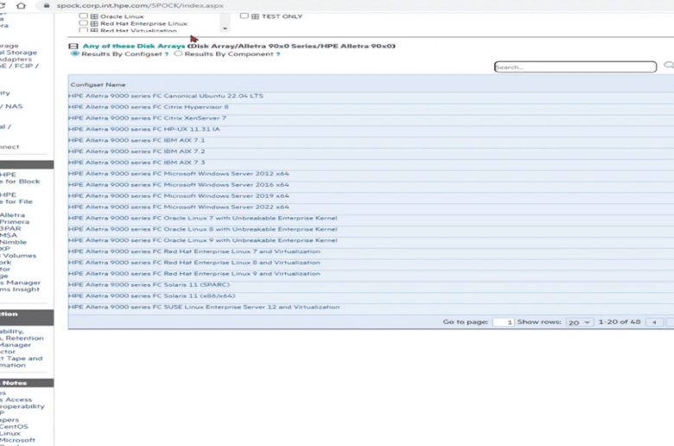The height and width of the screenshot is (446, 674).
Task: Collapse the Disk Arrays section icon
Action: [x=73, y=46]
